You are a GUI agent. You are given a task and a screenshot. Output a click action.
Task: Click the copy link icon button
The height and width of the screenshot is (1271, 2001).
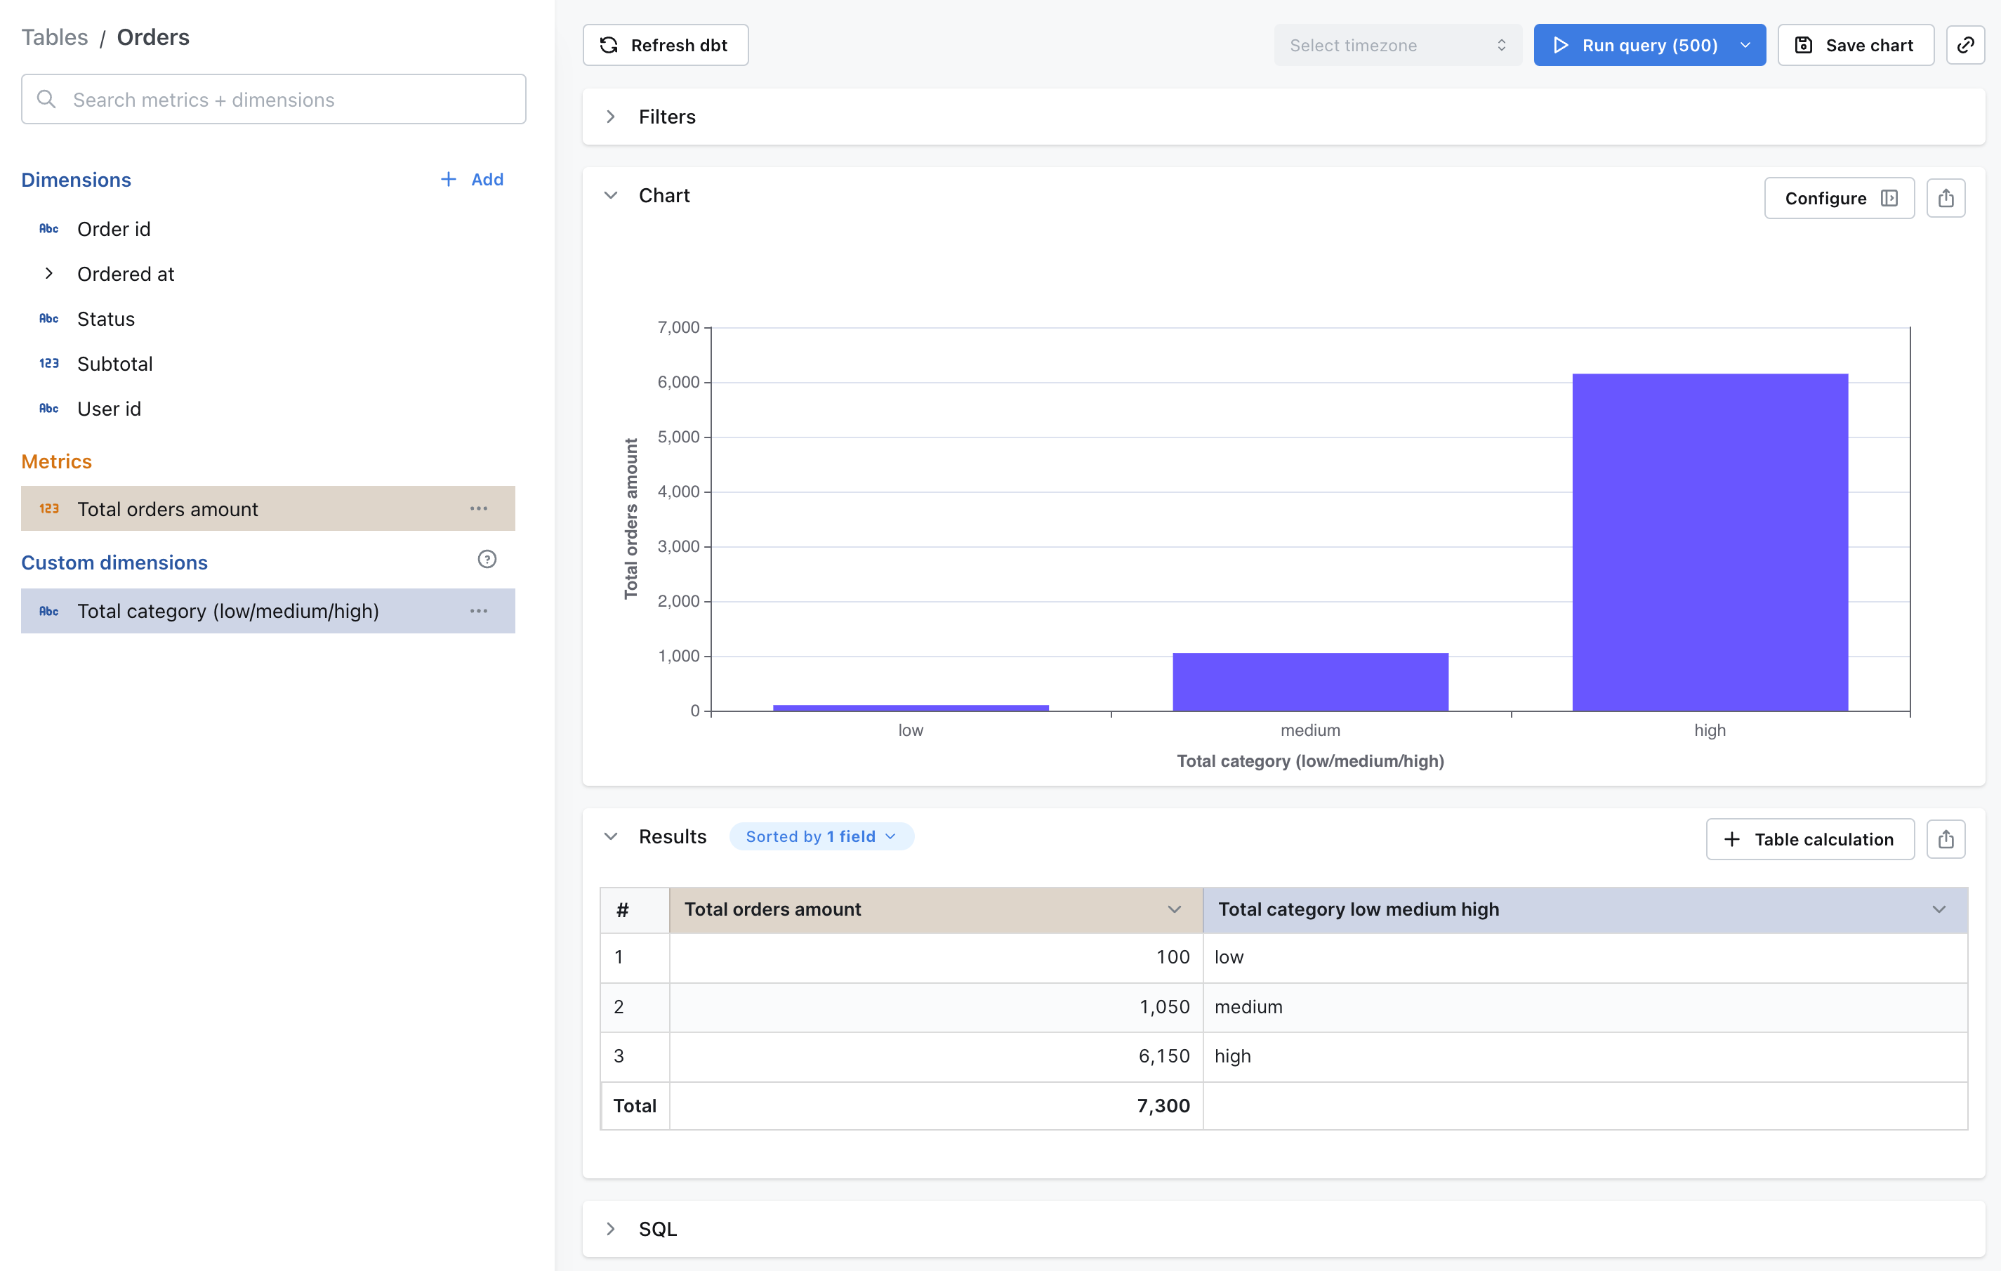tap(1964, 45)
